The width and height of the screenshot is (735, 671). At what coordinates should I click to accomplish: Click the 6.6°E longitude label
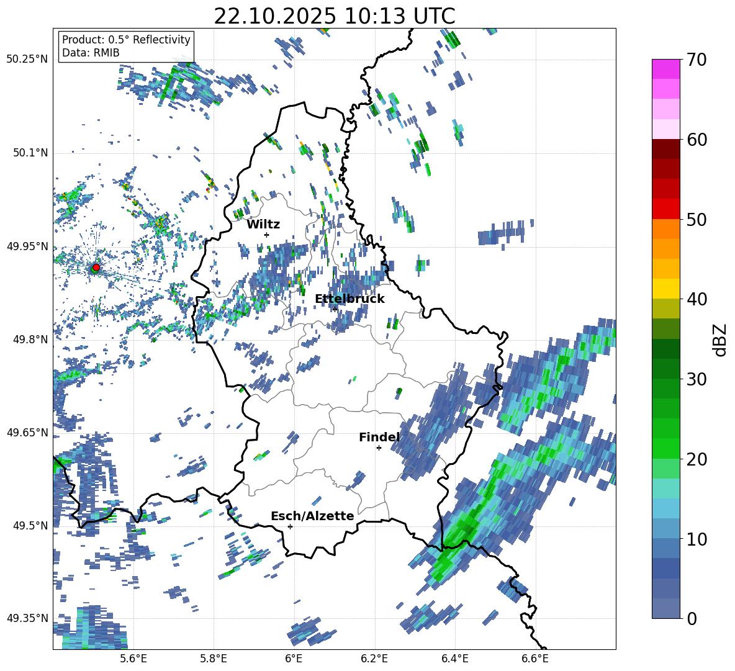pyautogui.click(x=535, y=659)
